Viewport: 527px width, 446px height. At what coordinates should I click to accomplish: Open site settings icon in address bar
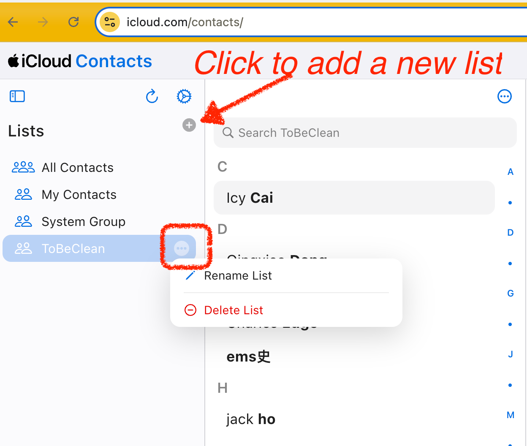110,22
